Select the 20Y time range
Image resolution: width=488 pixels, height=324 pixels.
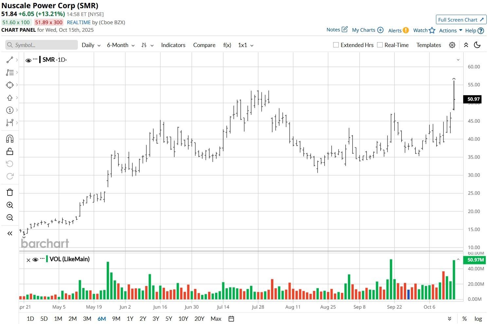(x=199, y=319)
